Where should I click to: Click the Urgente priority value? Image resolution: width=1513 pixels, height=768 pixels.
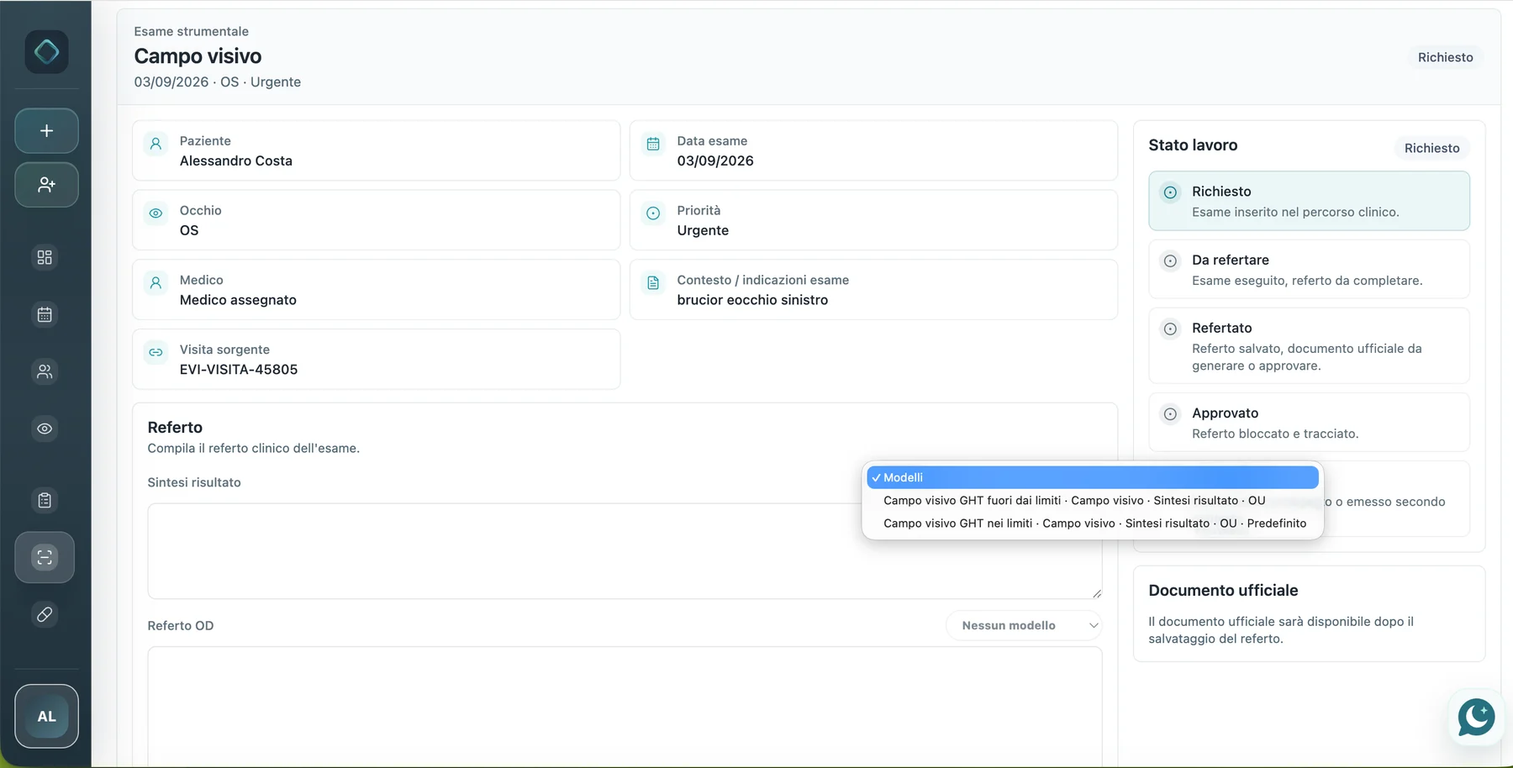(x=703, y=230)
